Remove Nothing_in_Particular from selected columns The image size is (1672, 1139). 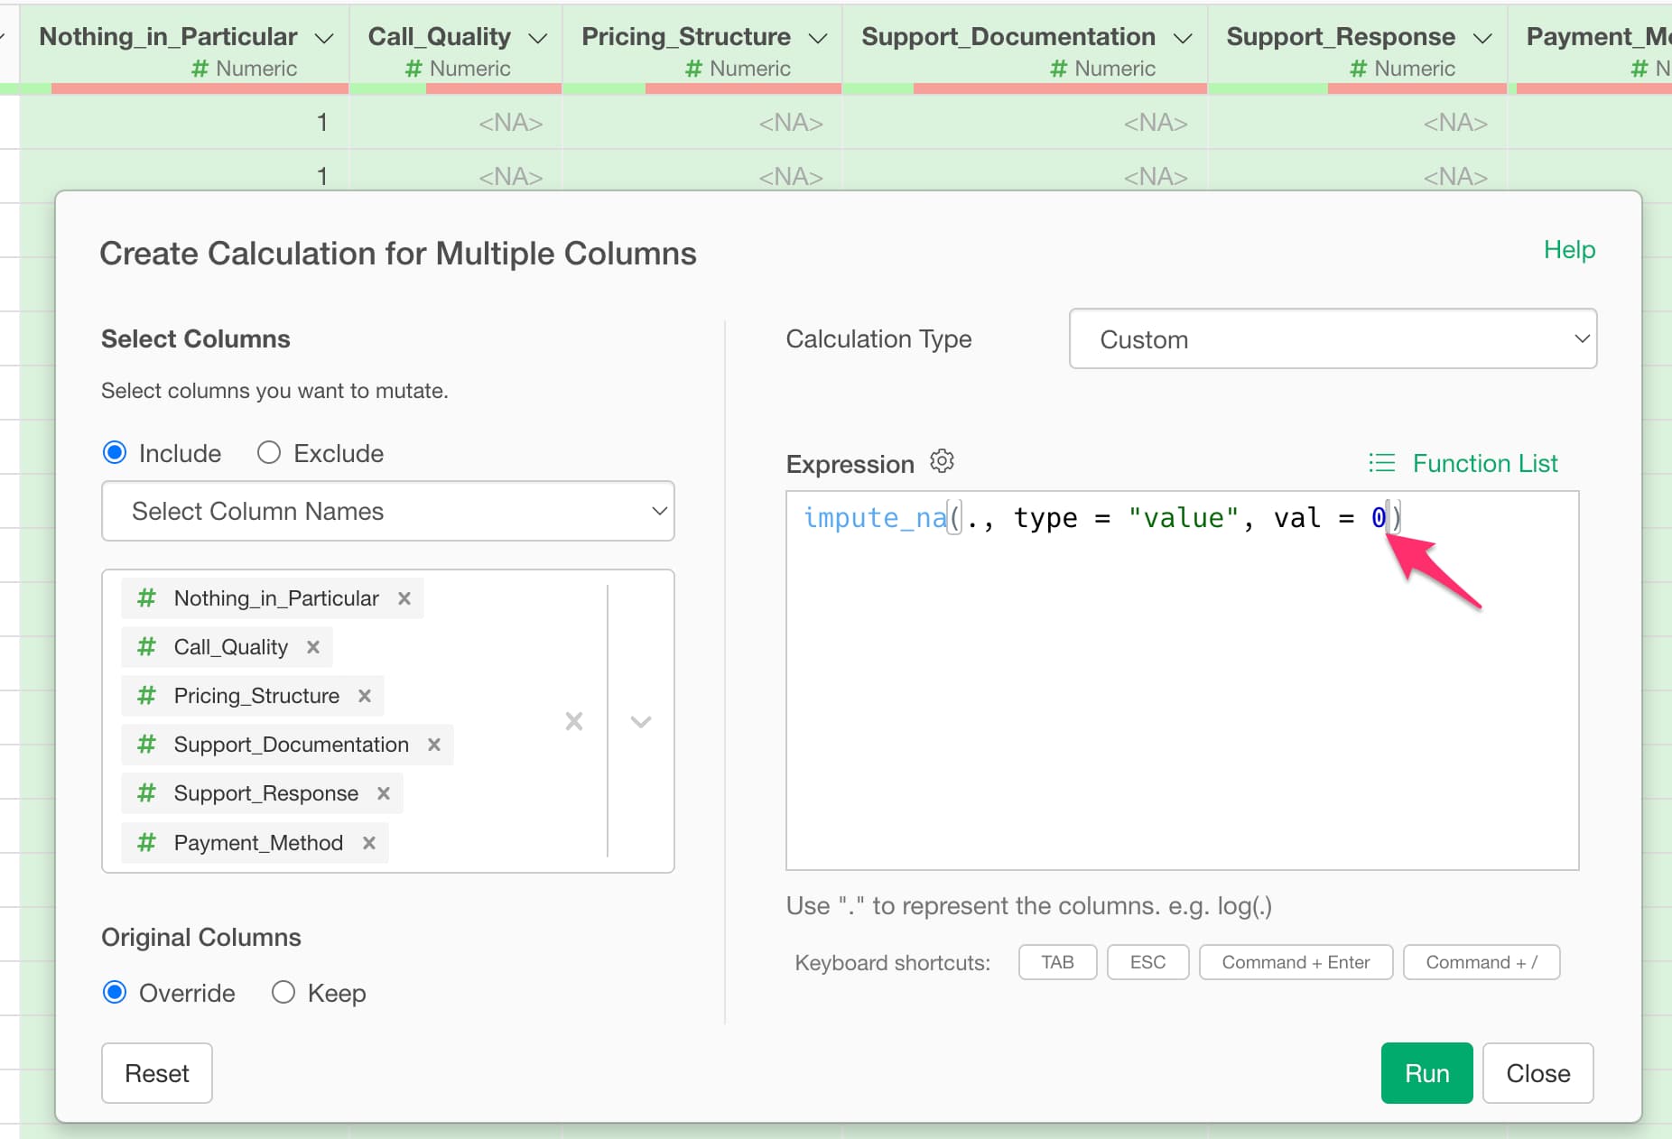click(404, 598)
